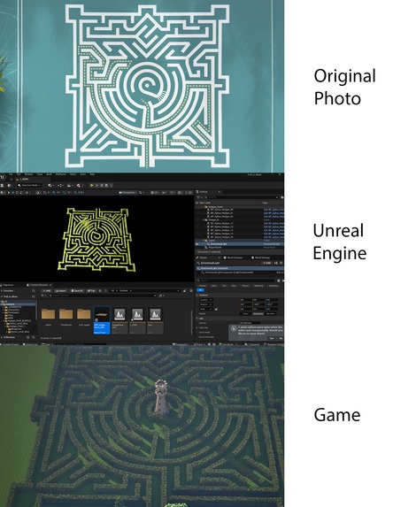Open the File menu
393x507 pixels.
pos(11,174)
